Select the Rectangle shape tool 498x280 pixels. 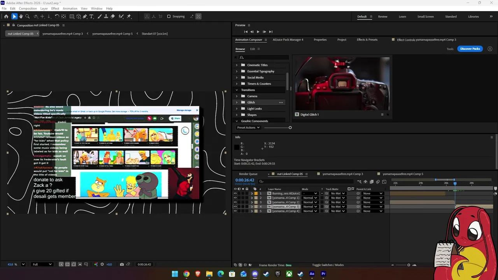72,16
